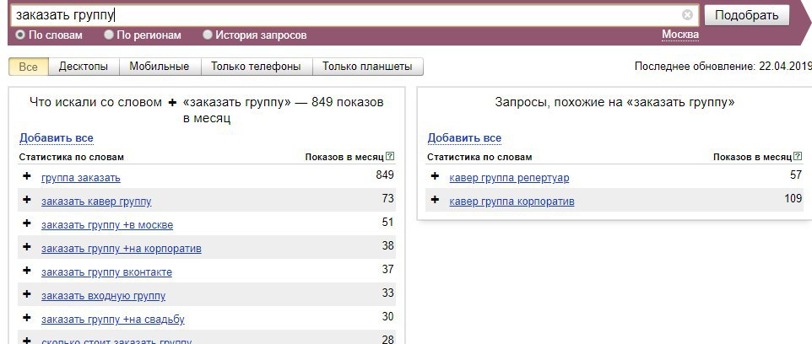This screenshot has width=812, height=344.
Task: Click 'Добавить все' in similar queries panel
Action: point(464,138)
